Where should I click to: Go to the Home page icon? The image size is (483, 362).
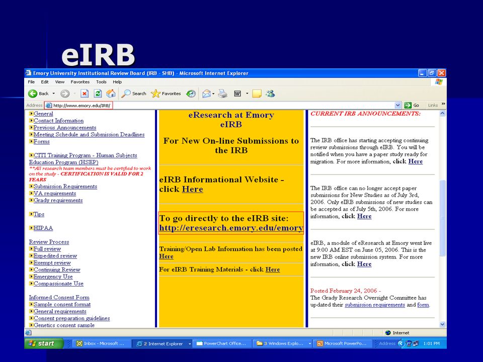pyautogui.click(x=111, y=94)
